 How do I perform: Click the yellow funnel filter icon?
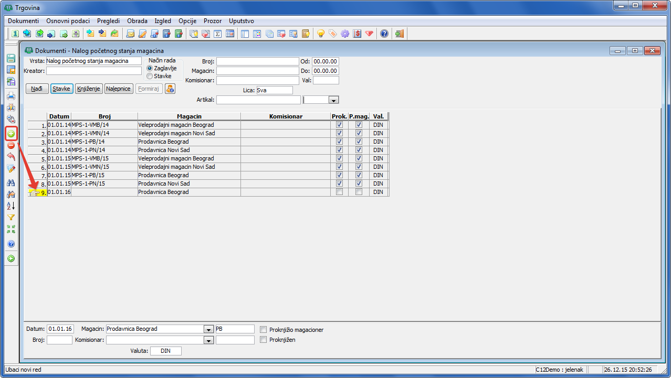click(11, 218)
